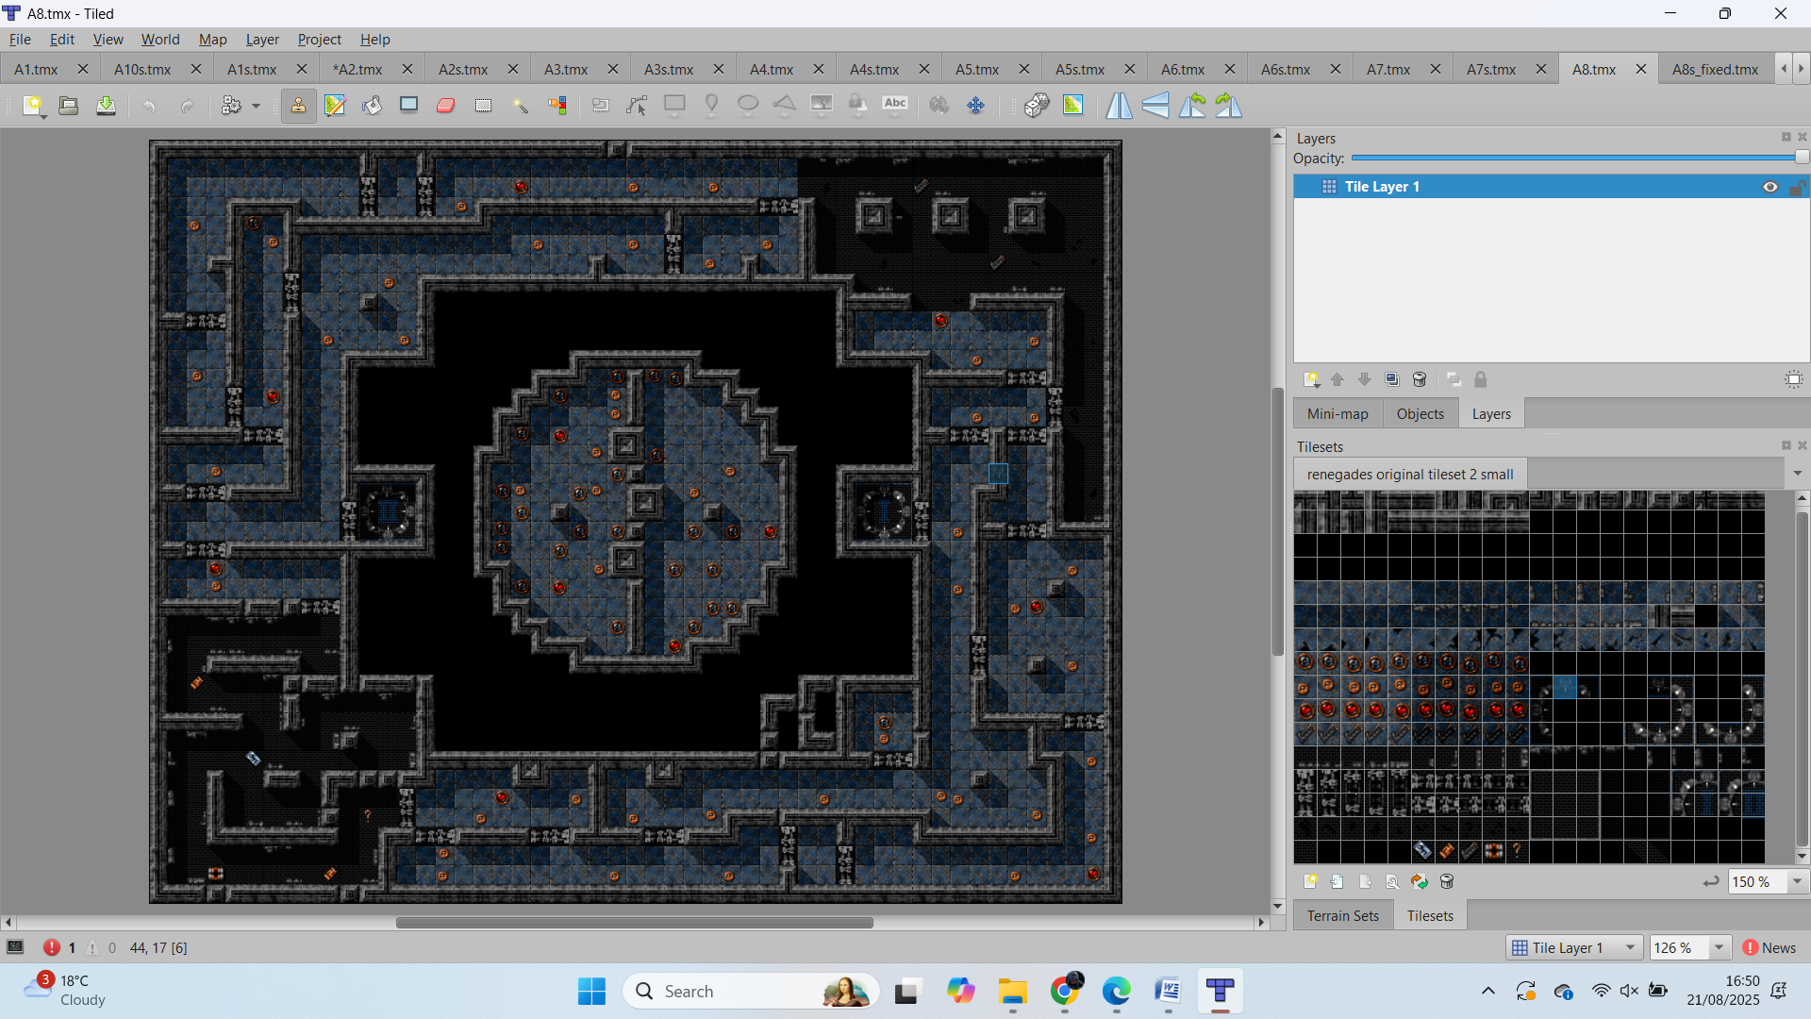Switch to the A5.tmx tab
Screen dimensions: 1811x1019
click(x=976, y=69)
